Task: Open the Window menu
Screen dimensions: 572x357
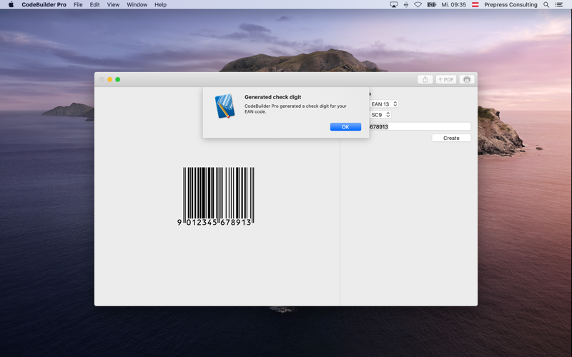Action: [x=137, y=5]
